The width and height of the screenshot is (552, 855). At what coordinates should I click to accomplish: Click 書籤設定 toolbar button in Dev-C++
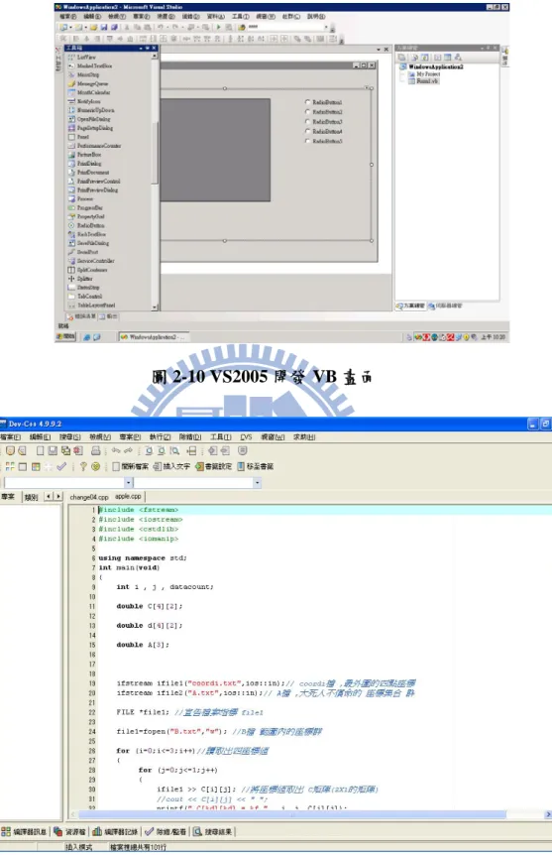click(x=214, y=467)
